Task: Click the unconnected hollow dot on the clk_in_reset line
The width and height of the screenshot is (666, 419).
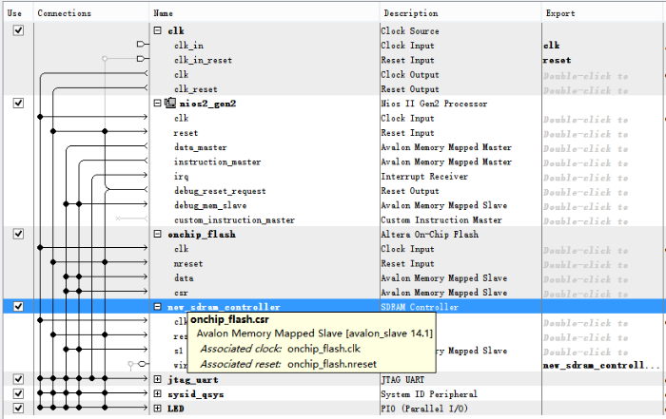Action: 106,59
